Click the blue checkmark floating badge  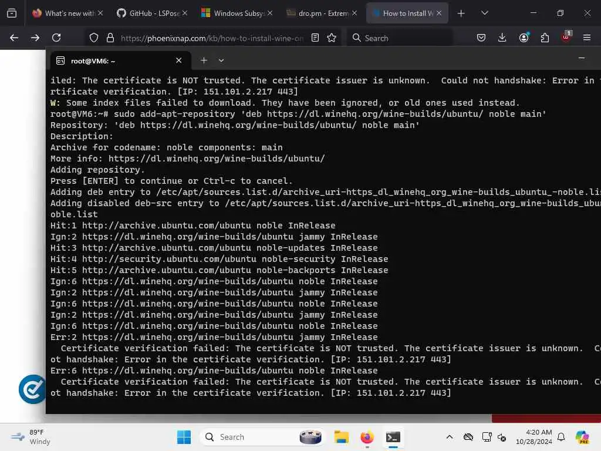click(x=32, y=389)
